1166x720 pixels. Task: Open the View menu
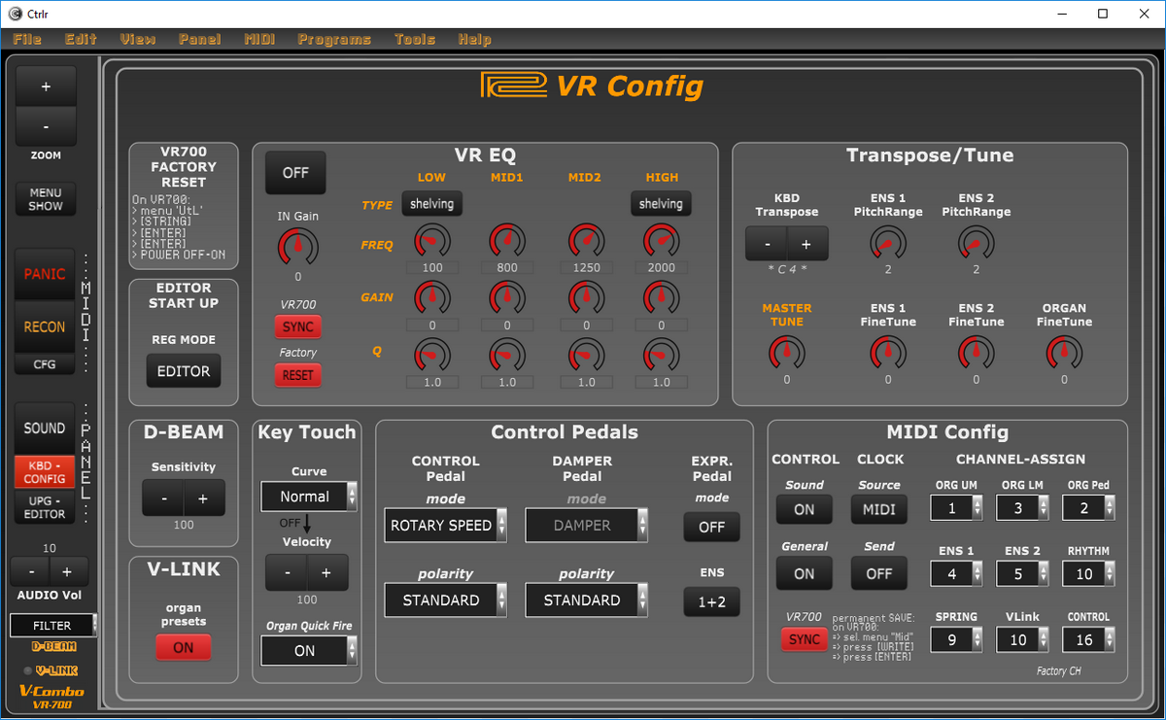137,39
